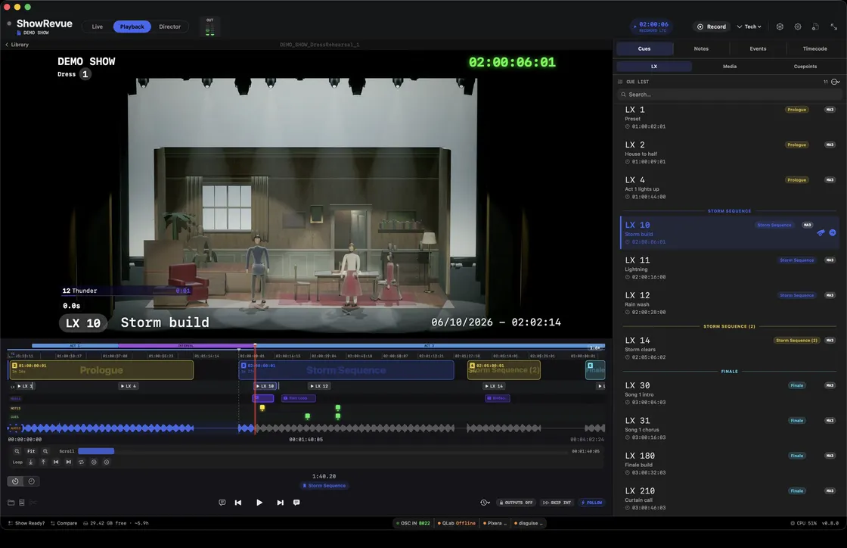Start playback with Play button
The width and height of the screenshot is (847, 548).
click(259, 503)
